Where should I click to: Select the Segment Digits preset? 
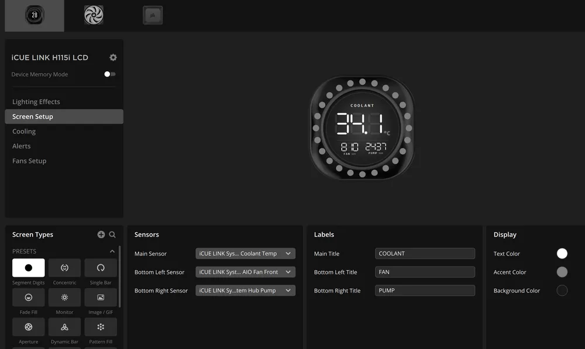pyautogui.click(x=28, y=268)
